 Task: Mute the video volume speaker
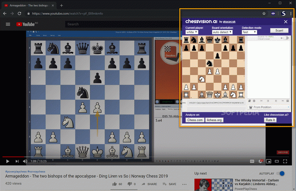click(x=25, y=161)
